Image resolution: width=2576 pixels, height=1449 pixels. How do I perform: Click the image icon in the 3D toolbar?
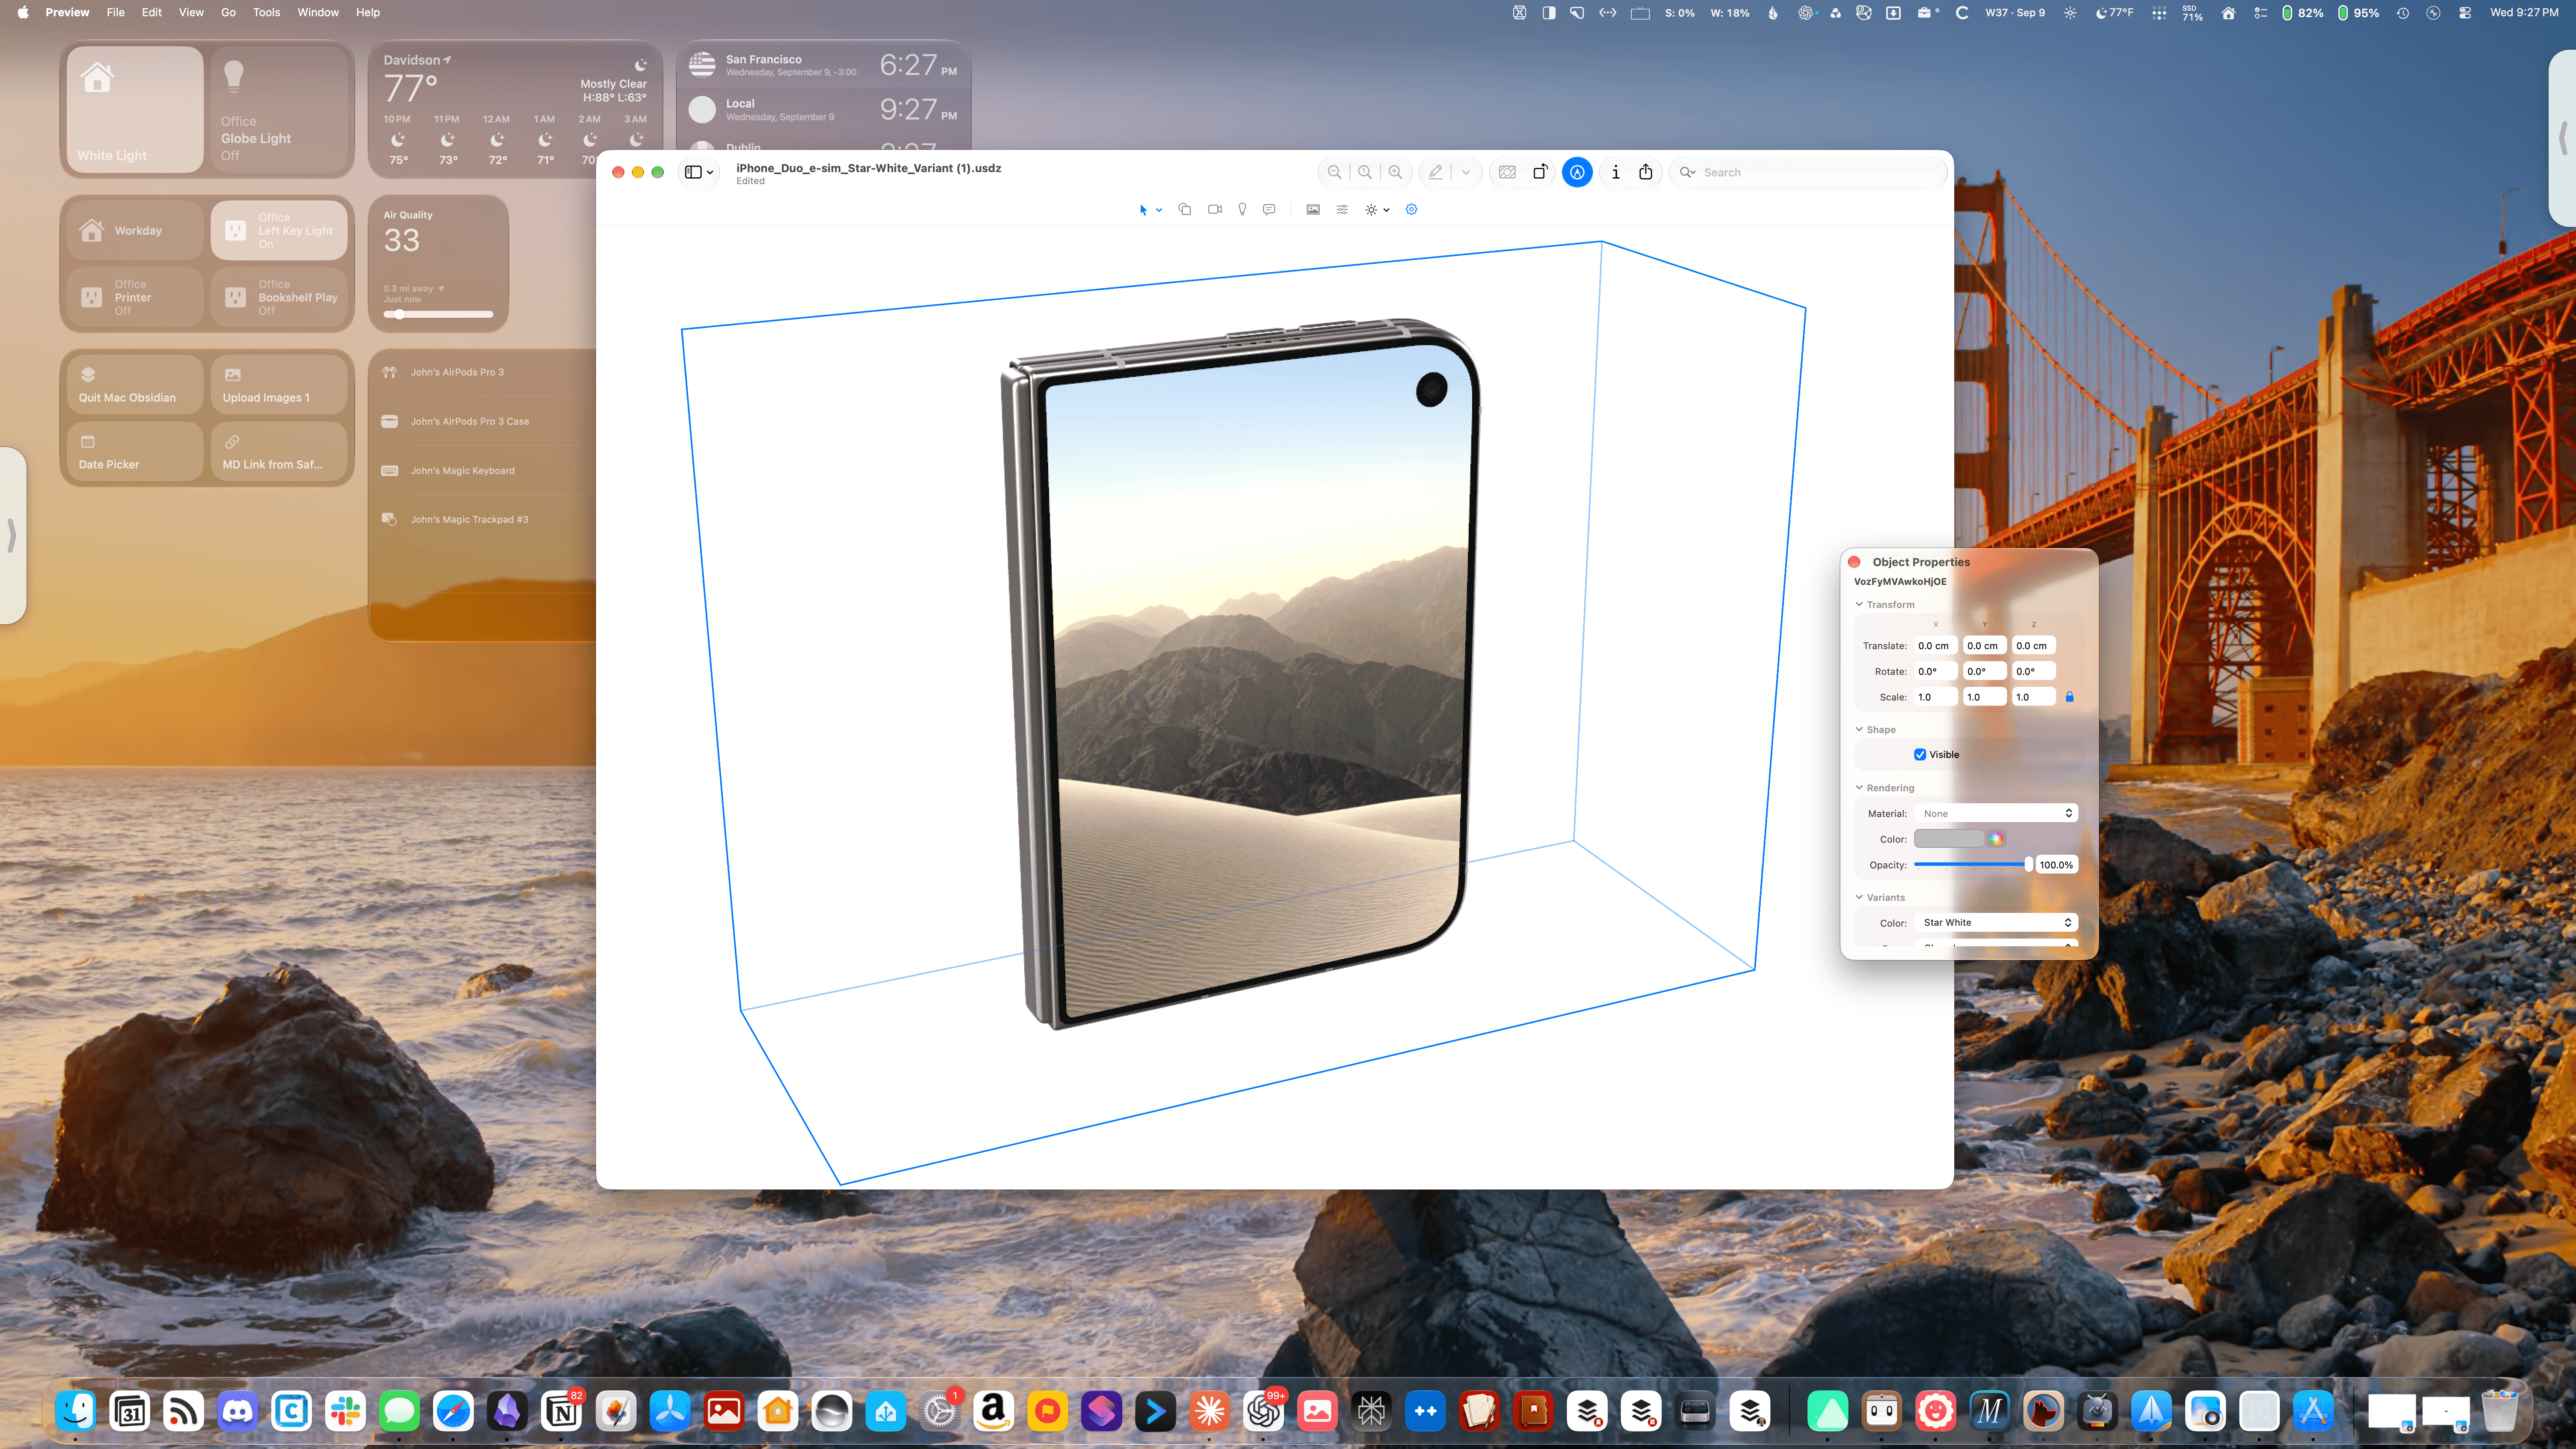click(1313, 209)
